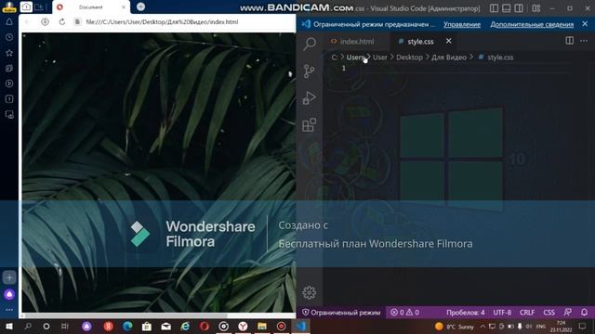Click the add-workspace icon in Opera
Screen dimensions: 595x334
38,6
